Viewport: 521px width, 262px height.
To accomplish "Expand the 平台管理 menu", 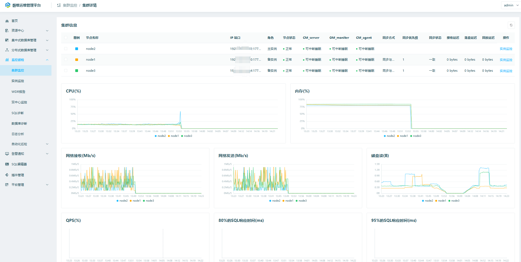I will [x=47, y=185].
